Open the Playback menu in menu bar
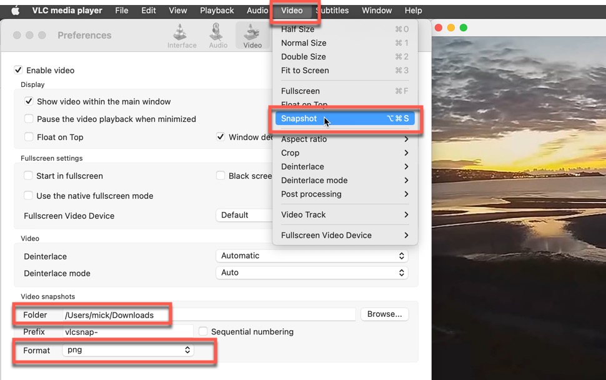Image resolution: width=606 pixels, height=380 pixels. point(217,11)
